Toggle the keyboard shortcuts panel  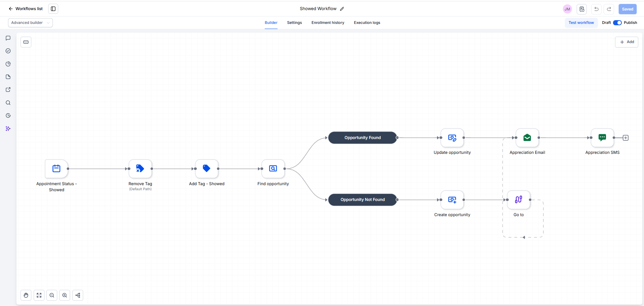[x=26, y=42]
